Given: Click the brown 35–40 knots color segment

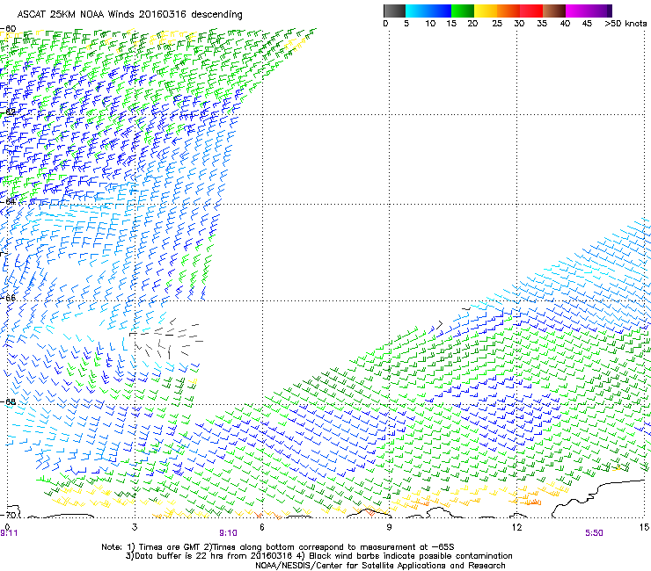Looking at the screenshot, I should [x=554, y=11].
